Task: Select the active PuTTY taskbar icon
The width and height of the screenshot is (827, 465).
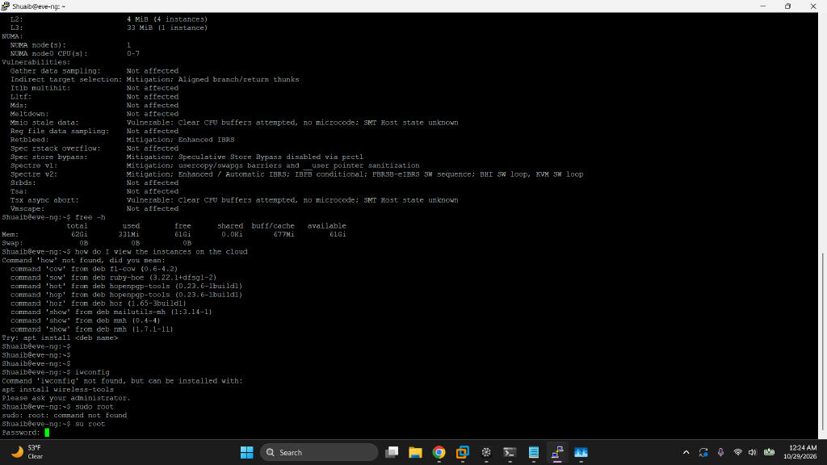Action: tap(557, 452)
